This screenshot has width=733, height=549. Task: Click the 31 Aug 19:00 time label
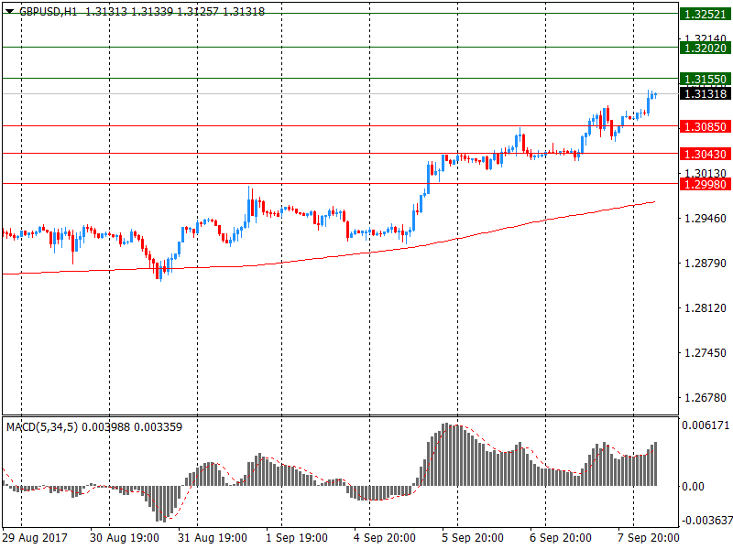(213, 538)
